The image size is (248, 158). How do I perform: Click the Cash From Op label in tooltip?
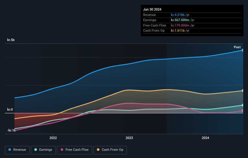154,31
